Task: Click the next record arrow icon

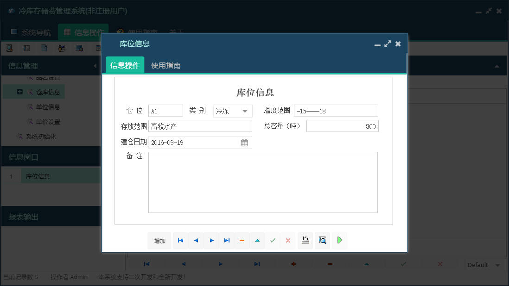Action: (211, 240)
